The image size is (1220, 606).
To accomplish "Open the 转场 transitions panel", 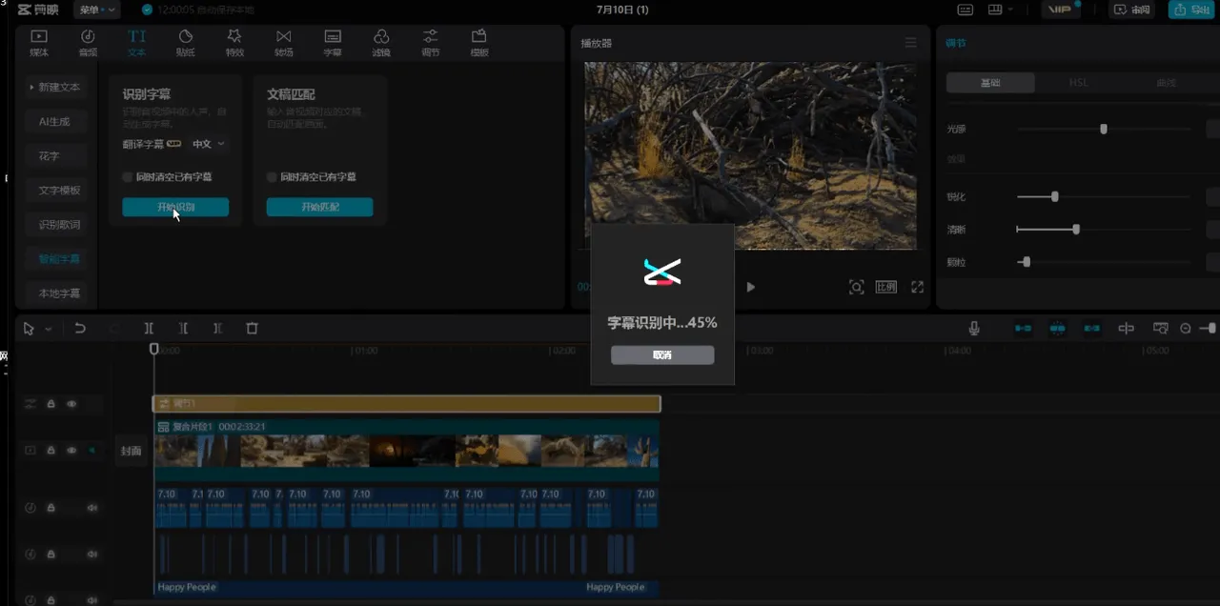I will (x=283, y=43).
